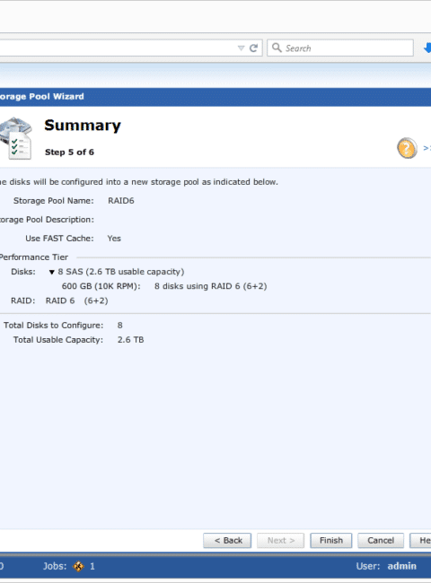Click the admin user name
The width and height of the screenshot is (431, 583).
401,566
